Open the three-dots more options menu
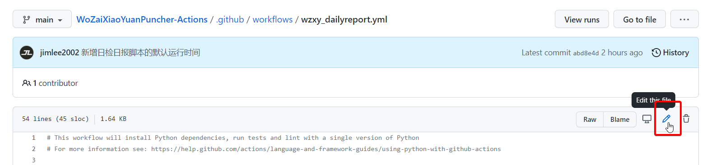 (x=684, y=19)
